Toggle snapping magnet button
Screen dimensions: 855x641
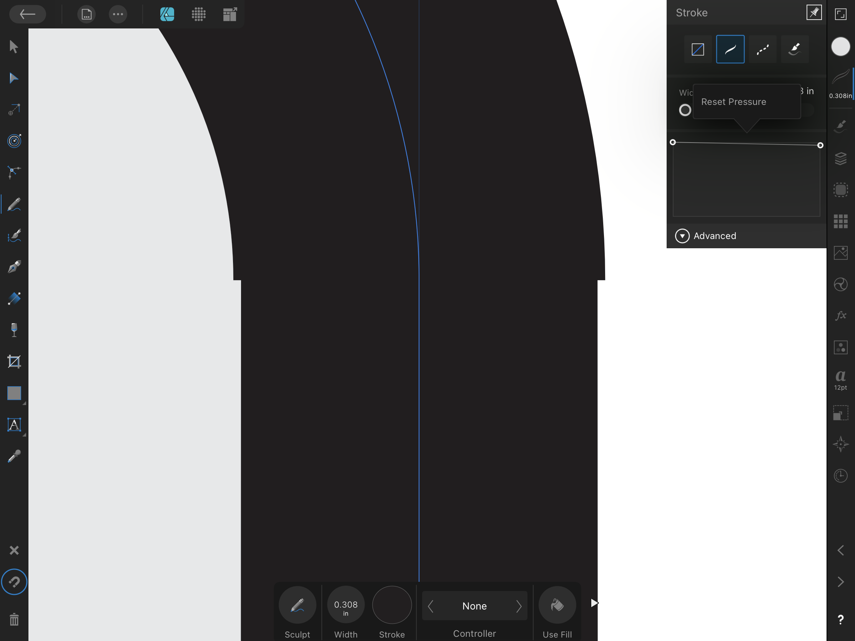[x=14, y=581]
